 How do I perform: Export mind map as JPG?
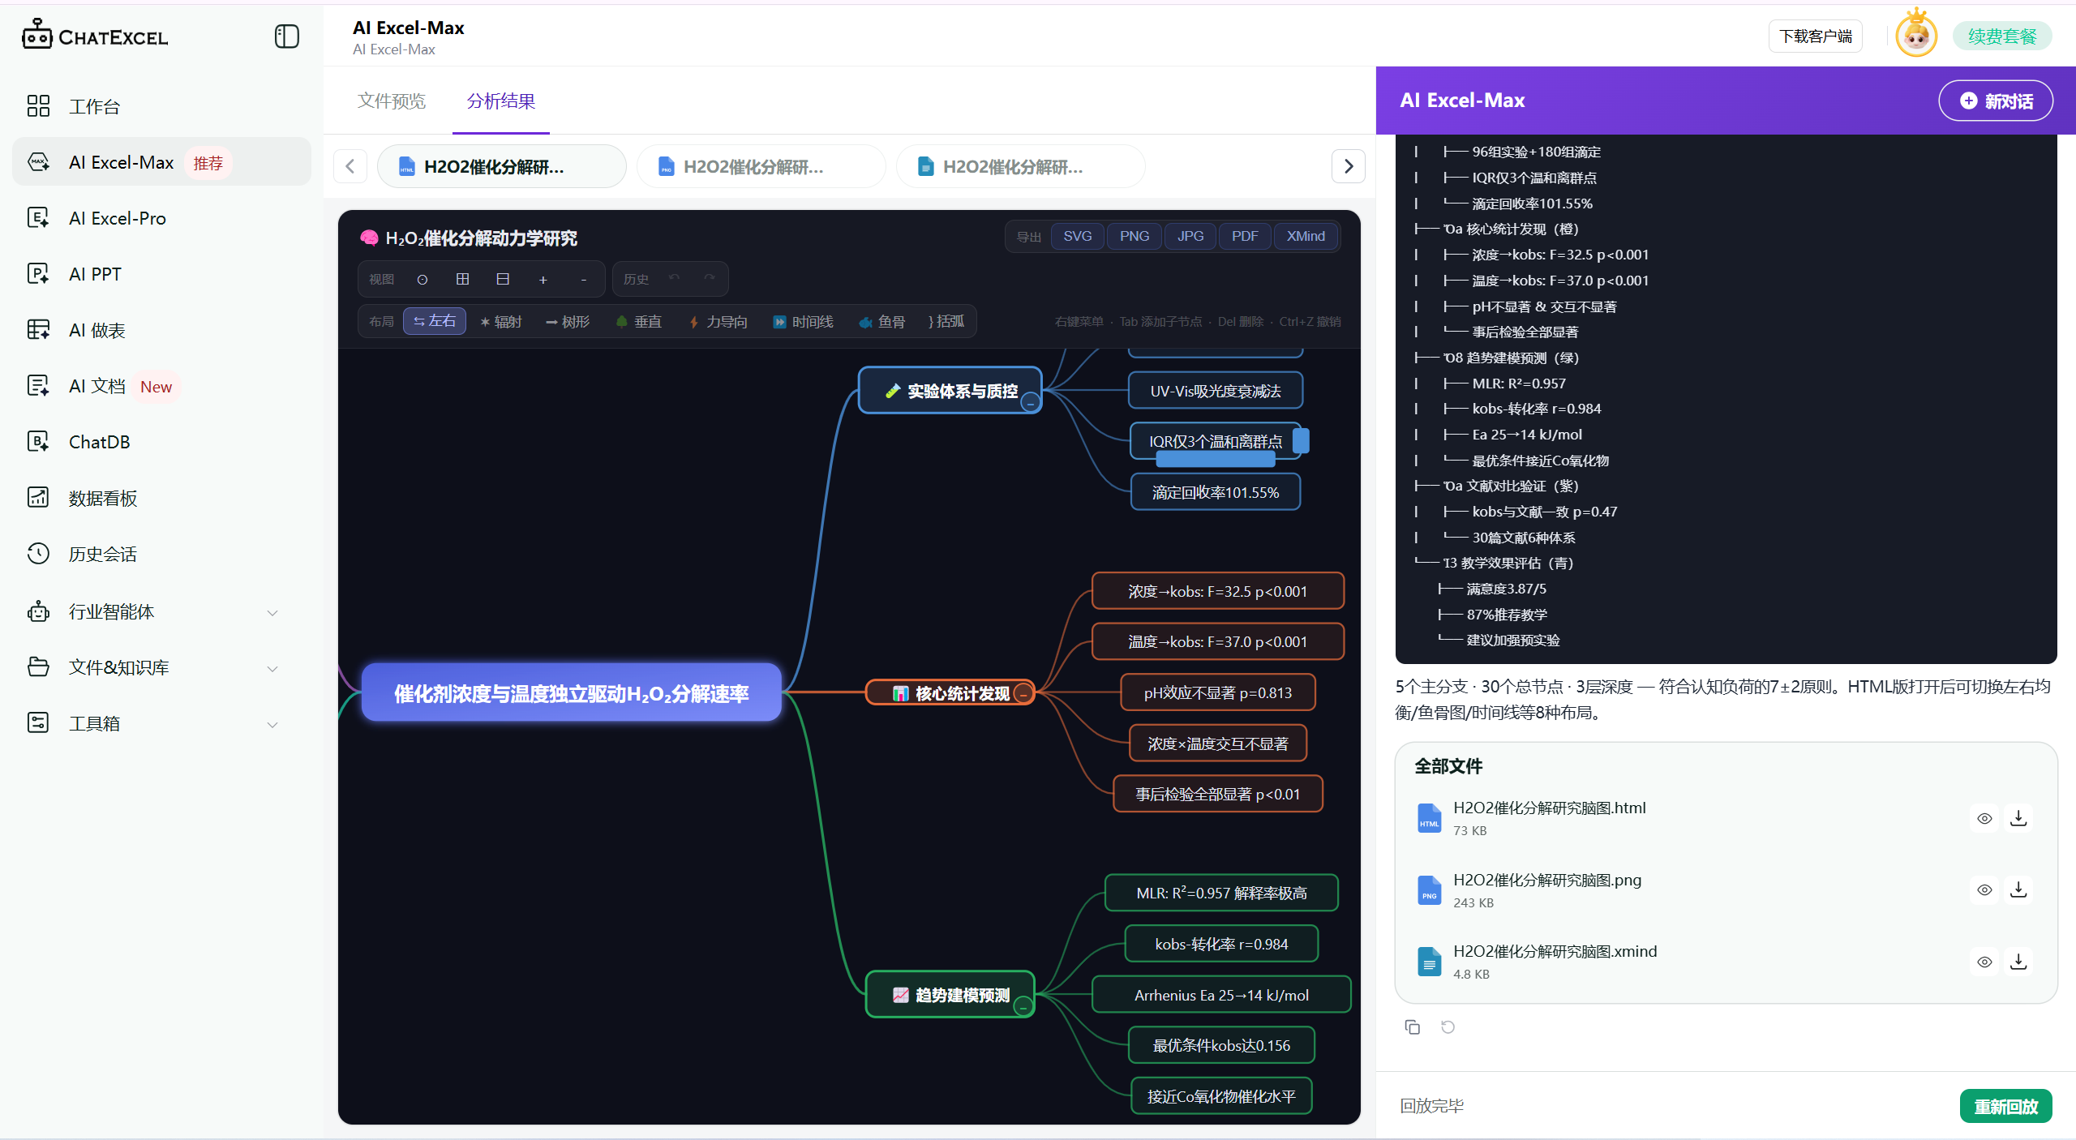click(x=1190, y=236)
